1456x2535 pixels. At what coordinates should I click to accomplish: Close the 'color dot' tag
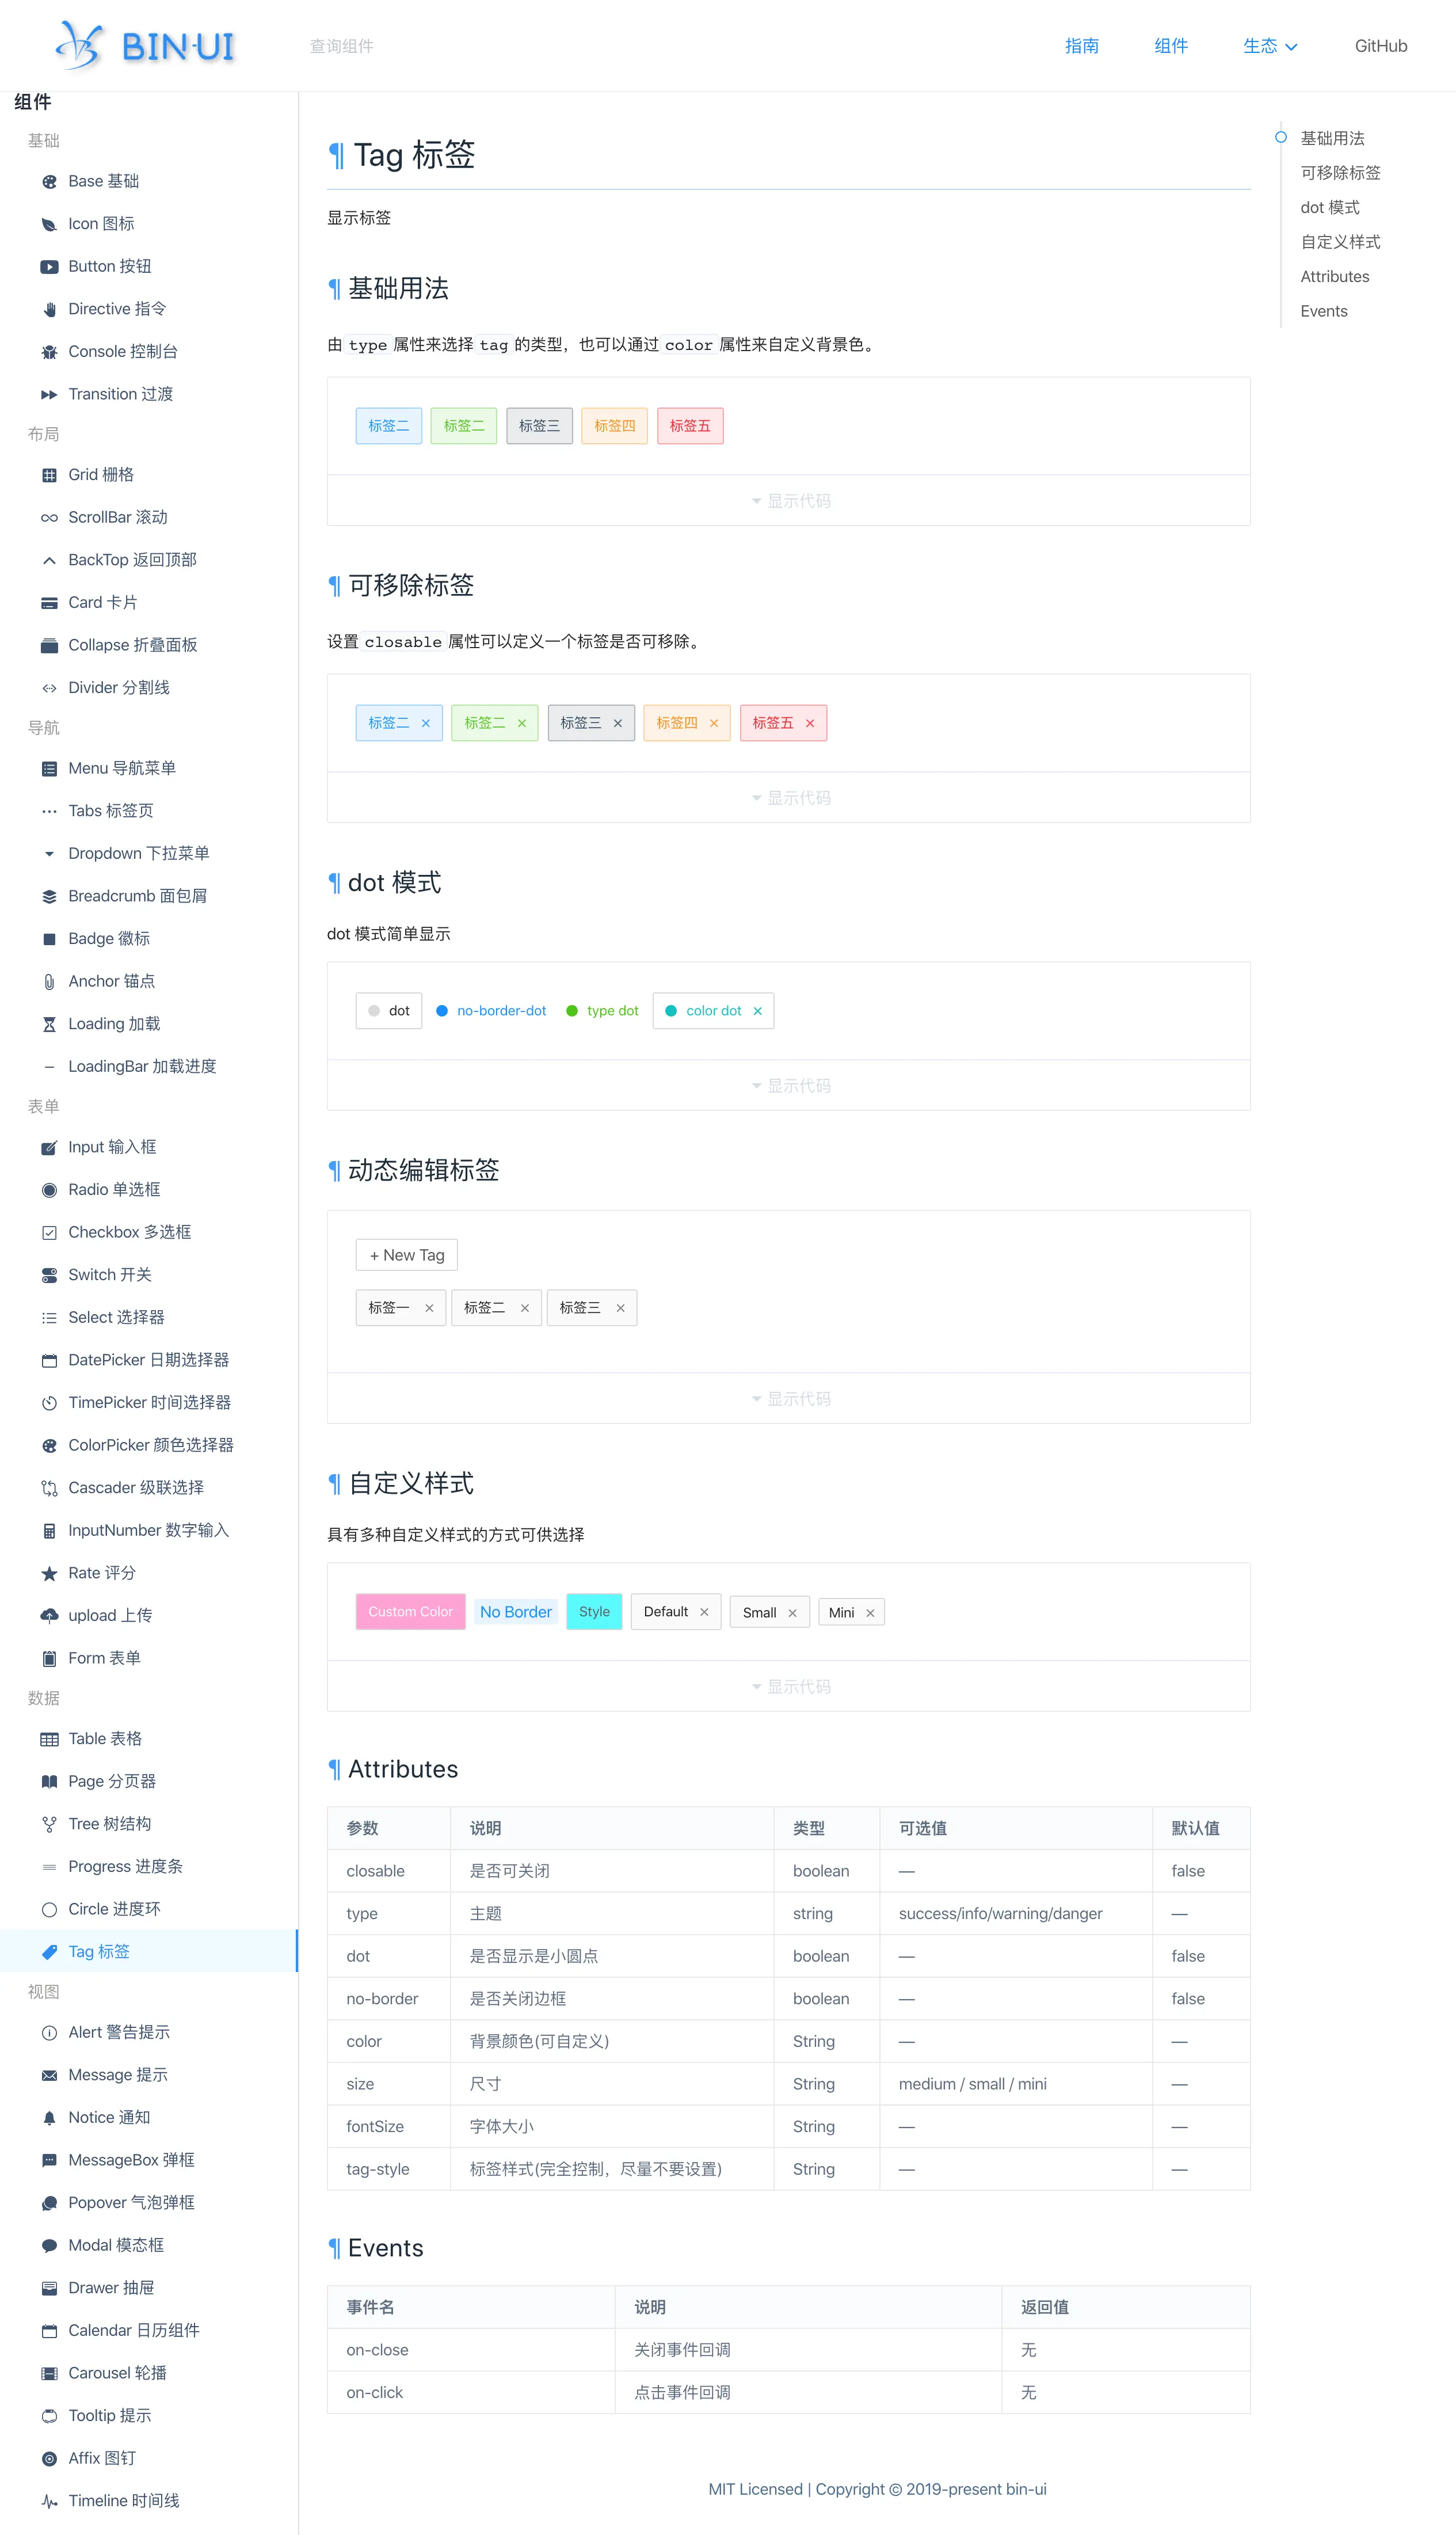coord(758,1011)
